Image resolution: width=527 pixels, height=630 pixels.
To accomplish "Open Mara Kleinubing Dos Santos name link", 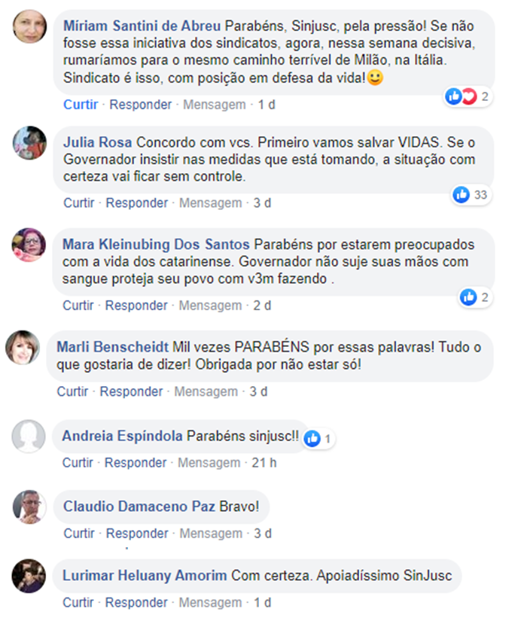I will tap(156, 245).
